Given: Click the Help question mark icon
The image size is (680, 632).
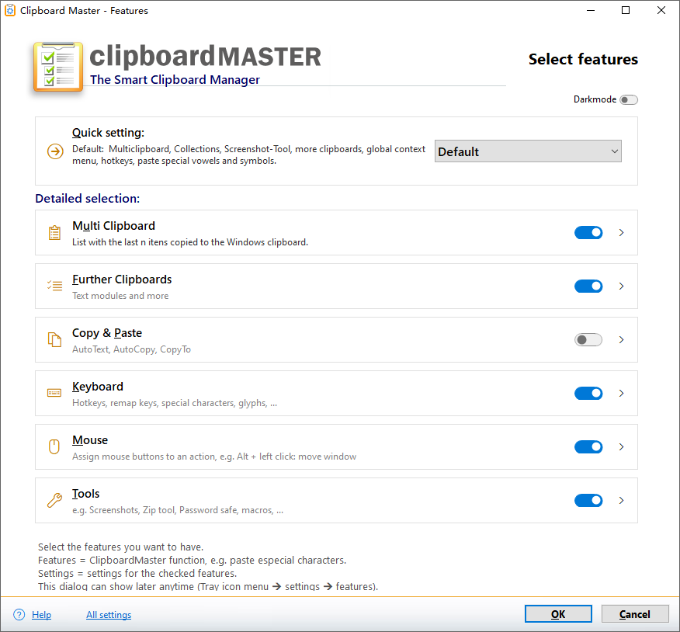Looking at the screenshot, I should point(19,614).
